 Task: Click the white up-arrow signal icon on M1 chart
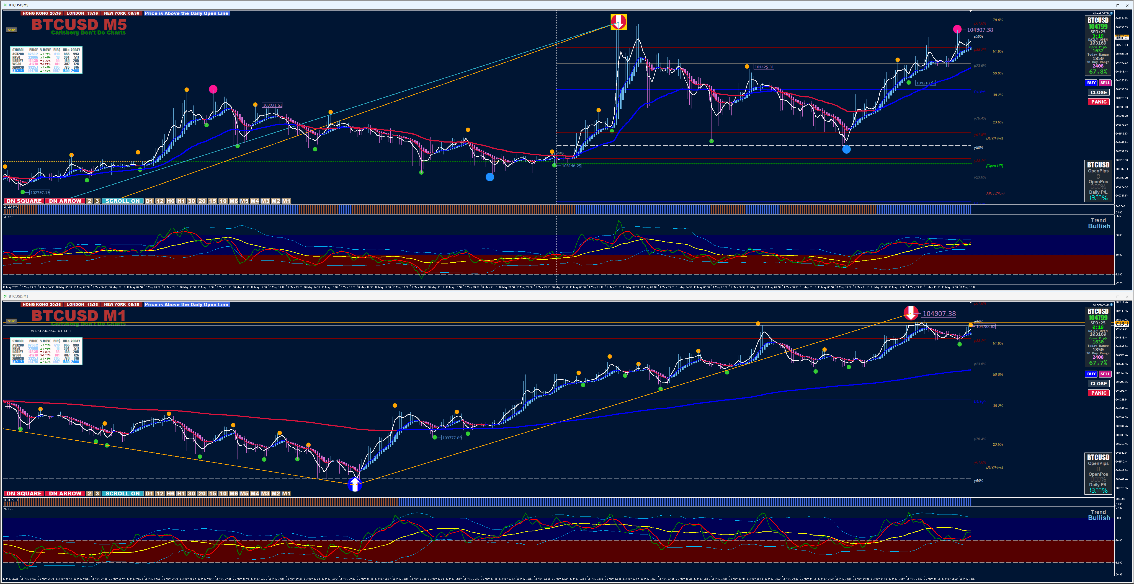355,485
